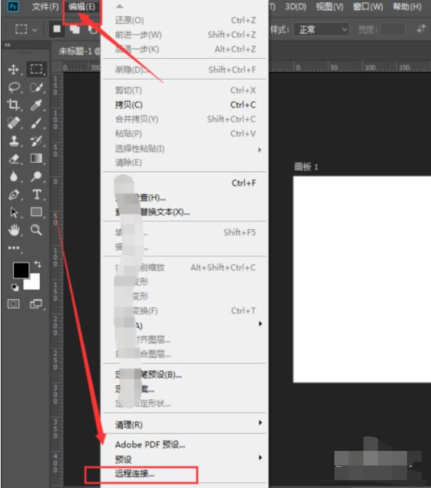431x488 pixels.
Task: Open the 样式 style dropdown showing 正常
Action: (x=321, y=30)
